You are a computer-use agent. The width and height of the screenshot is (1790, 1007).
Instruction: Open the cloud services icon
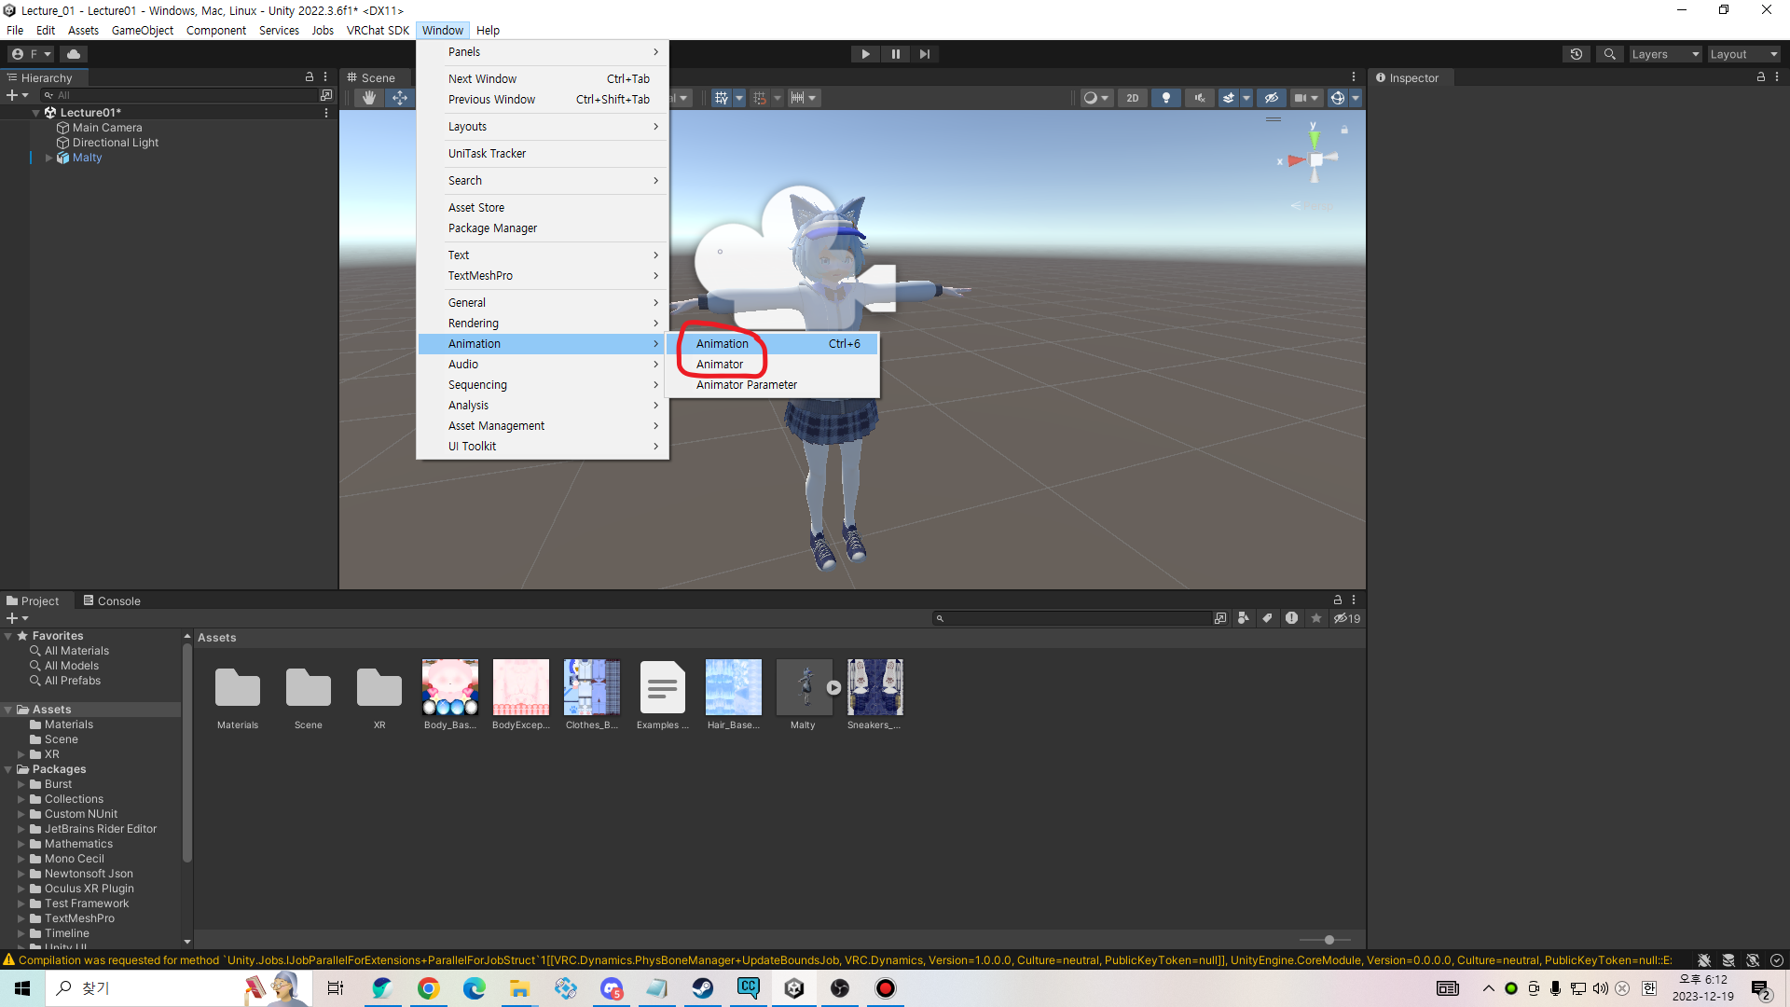74,54
